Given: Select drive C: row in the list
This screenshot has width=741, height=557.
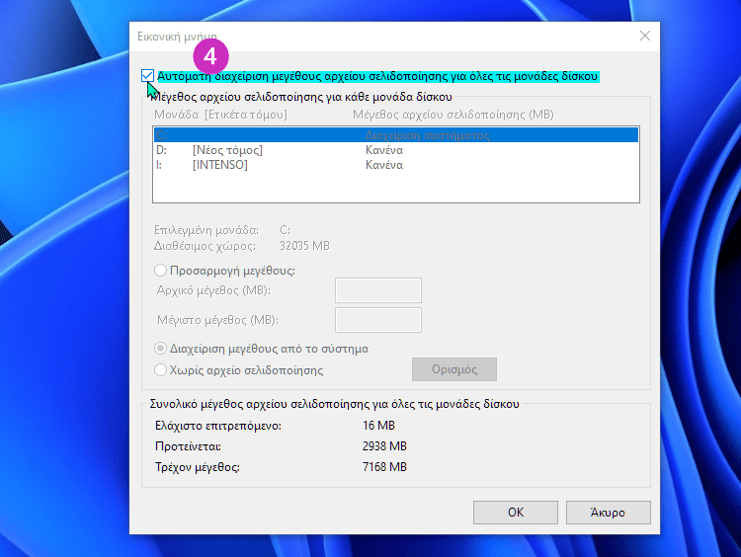Looking at the screenshot, I should [396, 135].
